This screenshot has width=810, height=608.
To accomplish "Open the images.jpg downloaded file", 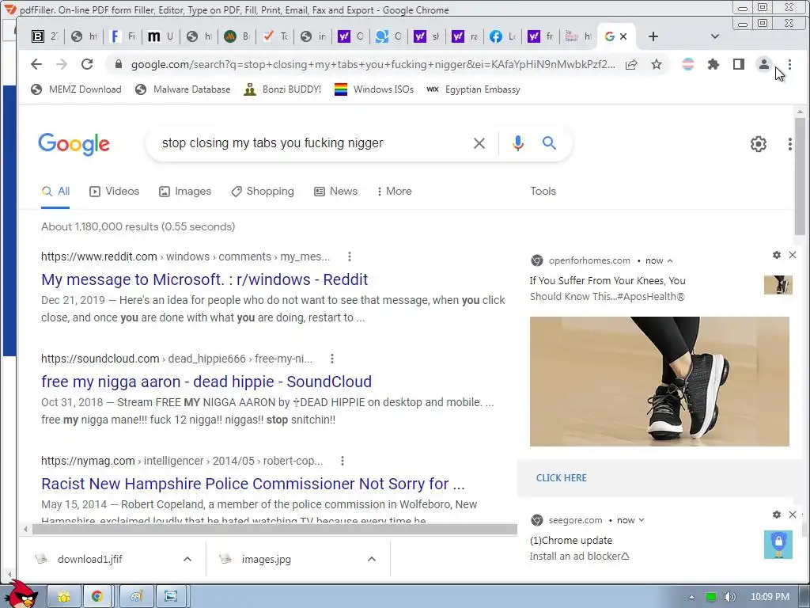I will (266, 560).
